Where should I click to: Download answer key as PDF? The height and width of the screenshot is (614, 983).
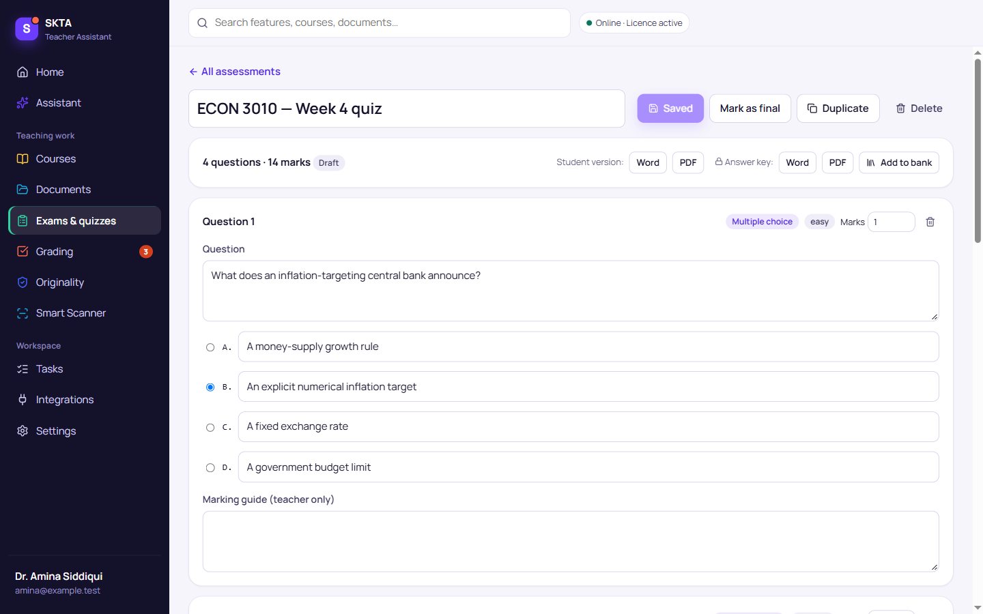point(838,162)
